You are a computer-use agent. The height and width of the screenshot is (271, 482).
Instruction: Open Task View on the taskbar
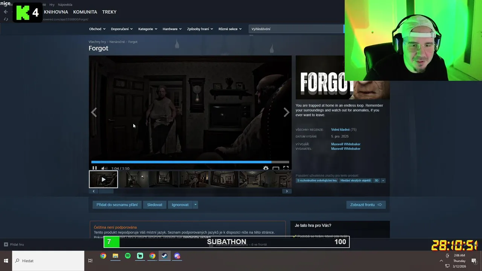(x=90, y=260)
